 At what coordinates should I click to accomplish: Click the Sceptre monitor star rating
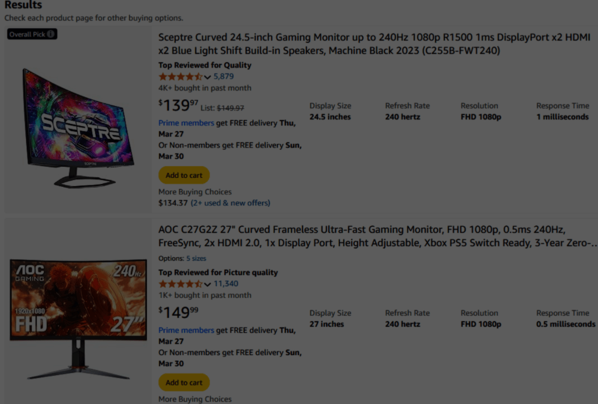click(180, 77)
